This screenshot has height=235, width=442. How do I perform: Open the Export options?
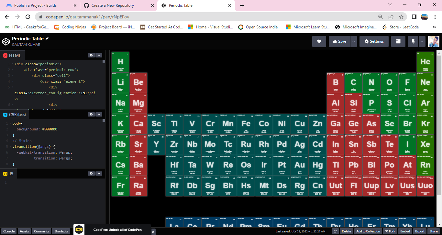tap(420, 231)
